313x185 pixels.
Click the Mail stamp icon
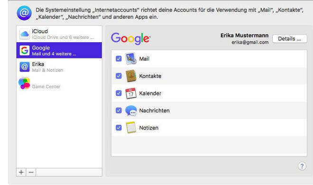[x=131, y=58]
